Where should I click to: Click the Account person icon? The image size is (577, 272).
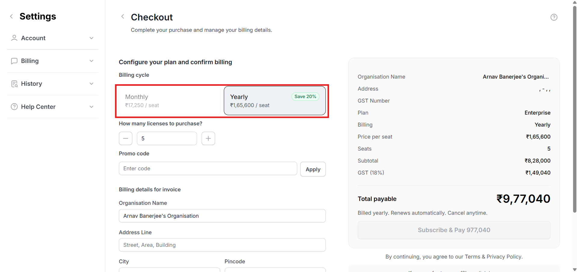tap(14, 38)
